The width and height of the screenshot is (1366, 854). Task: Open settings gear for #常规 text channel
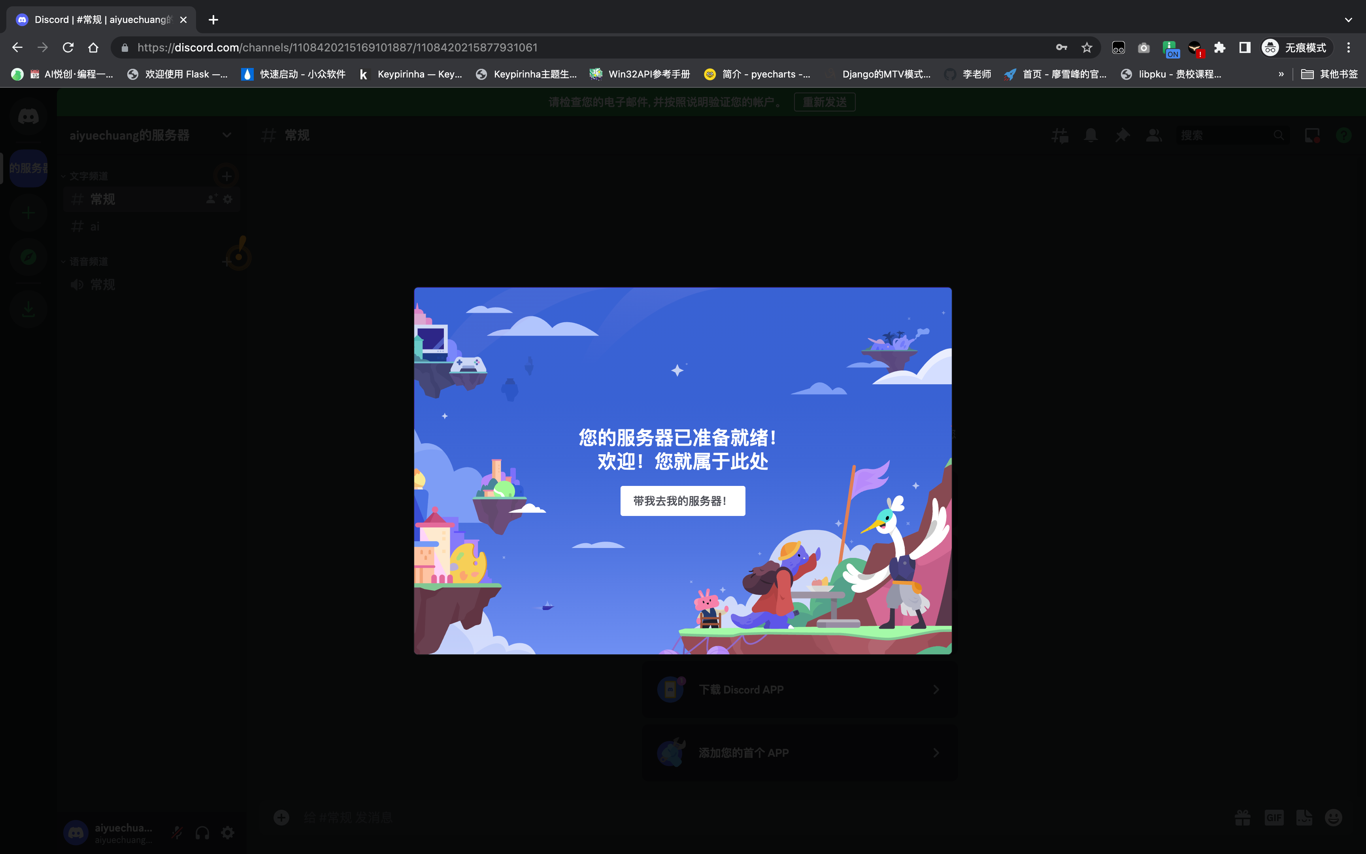[228, 199]
